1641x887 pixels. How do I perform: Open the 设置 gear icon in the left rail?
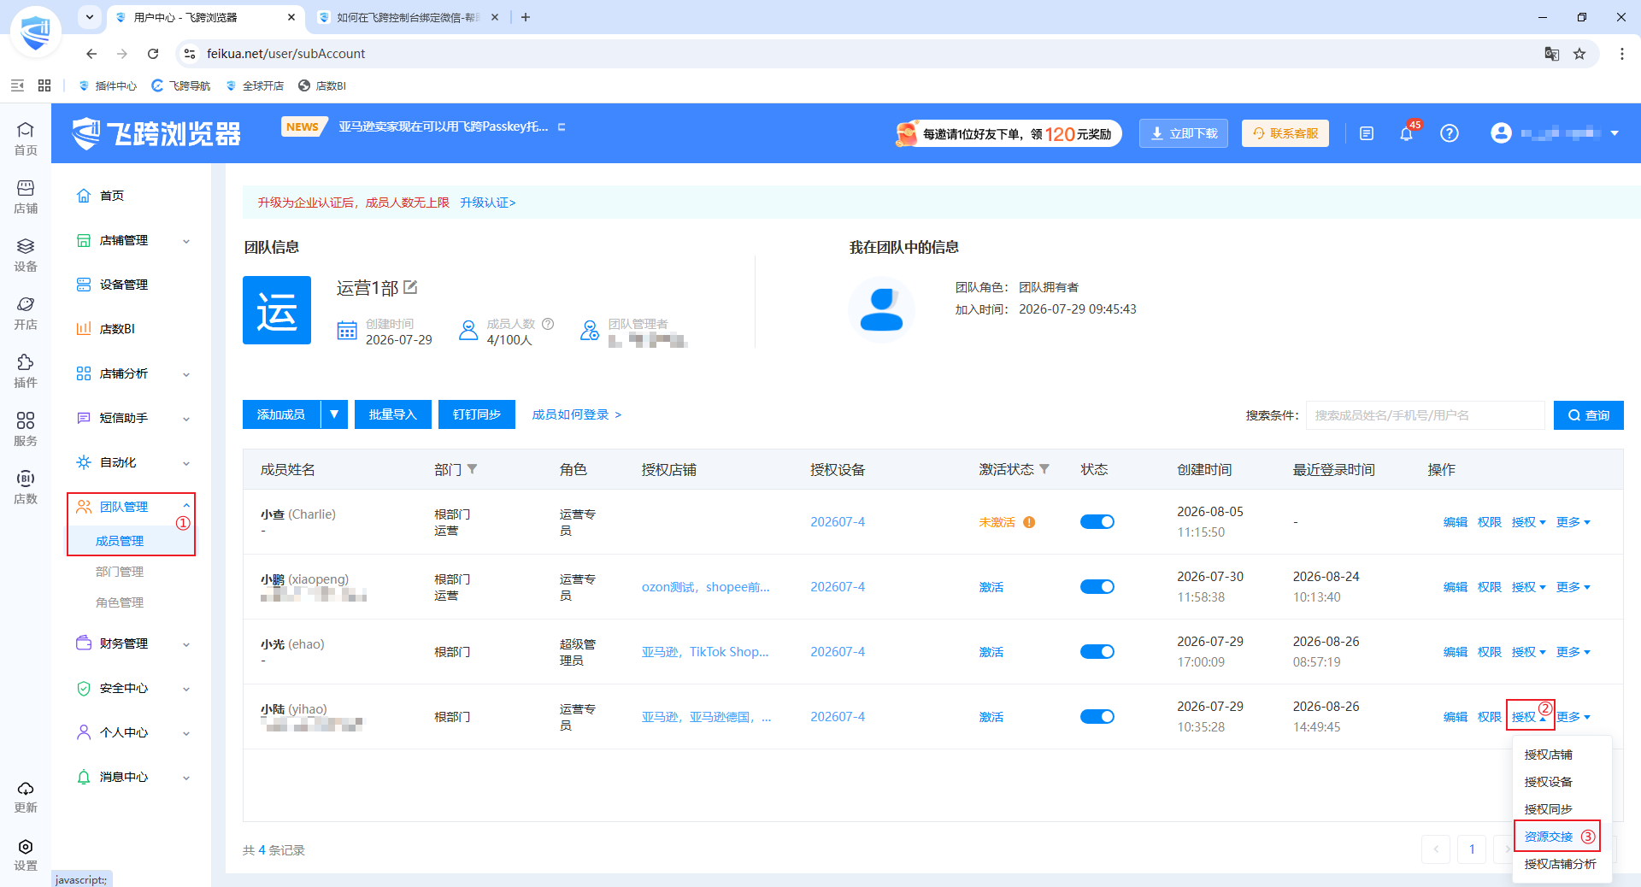coord(26,854)
